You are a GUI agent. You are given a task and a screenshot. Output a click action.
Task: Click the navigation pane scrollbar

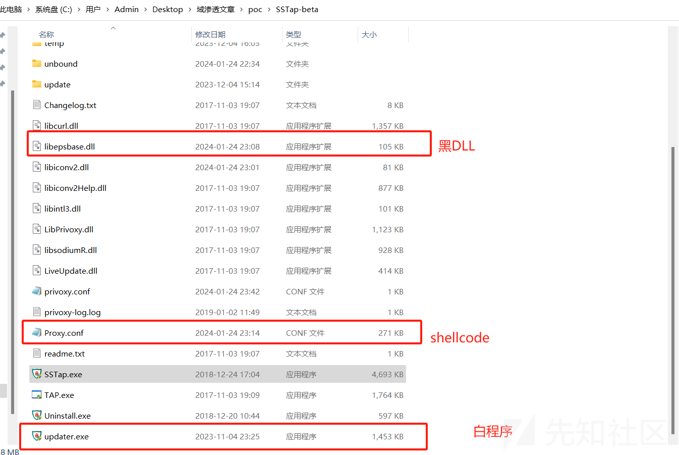[x=13, y=252]
